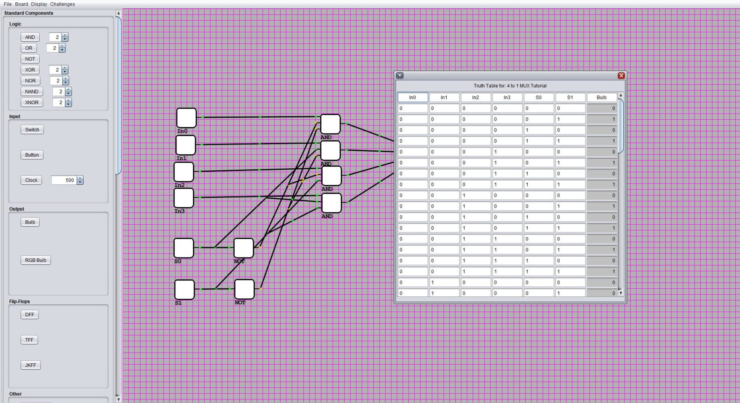The width and height of the screenshot is (740, 403).
Task: Open the Challenges menu
Action: [x=62, y=4]
